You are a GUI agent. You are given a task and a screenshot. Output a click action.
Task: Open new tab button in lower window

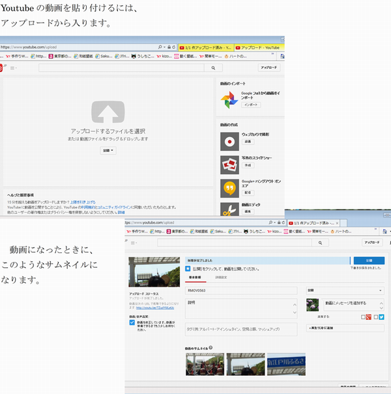click(343, 223)
